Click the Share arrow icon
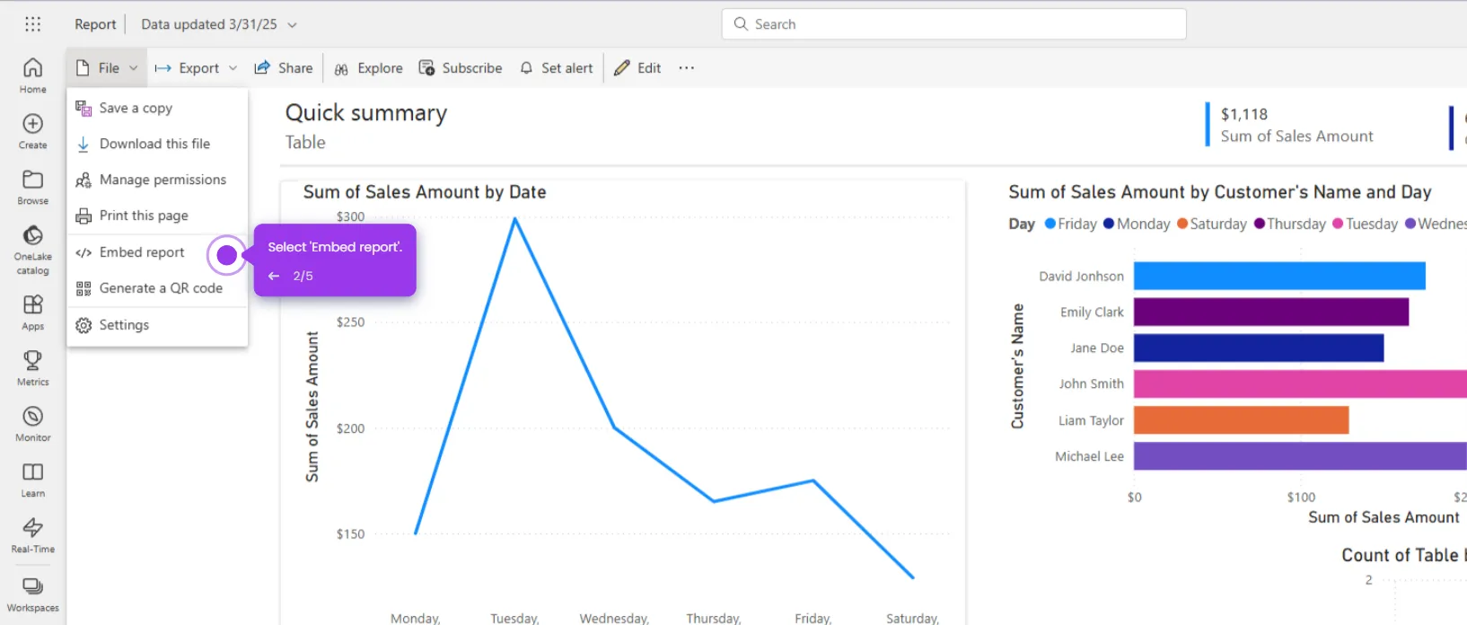This screenshot has height=625, width=1467. [262, 67]
